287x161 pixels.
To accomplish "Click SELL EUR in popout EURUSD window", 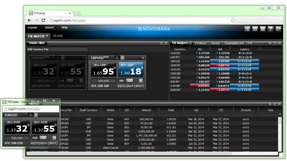I will coord(17,126).
